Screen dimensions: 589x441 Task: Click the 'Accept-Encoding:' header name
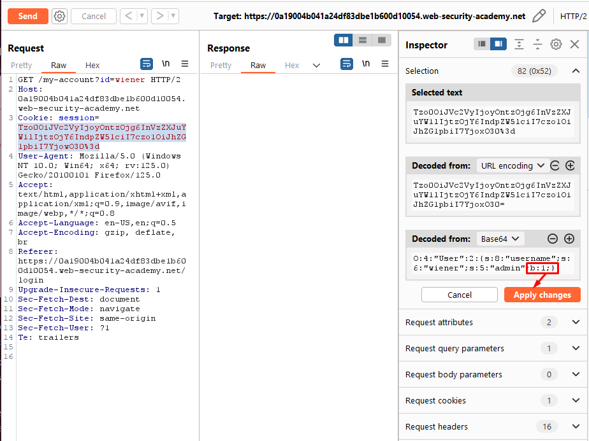(x=58, y=232)
